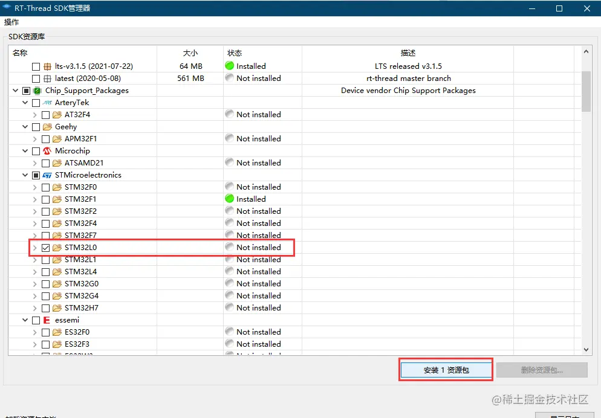Click the STM32F0 folder icon
The image size is (601, 418).
(x=57, y=187)
